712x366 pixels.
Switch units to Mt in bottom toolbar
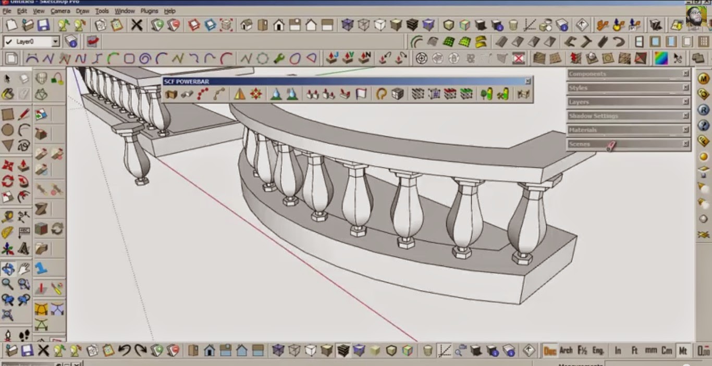pyautogui.click(x=683, y=351)
